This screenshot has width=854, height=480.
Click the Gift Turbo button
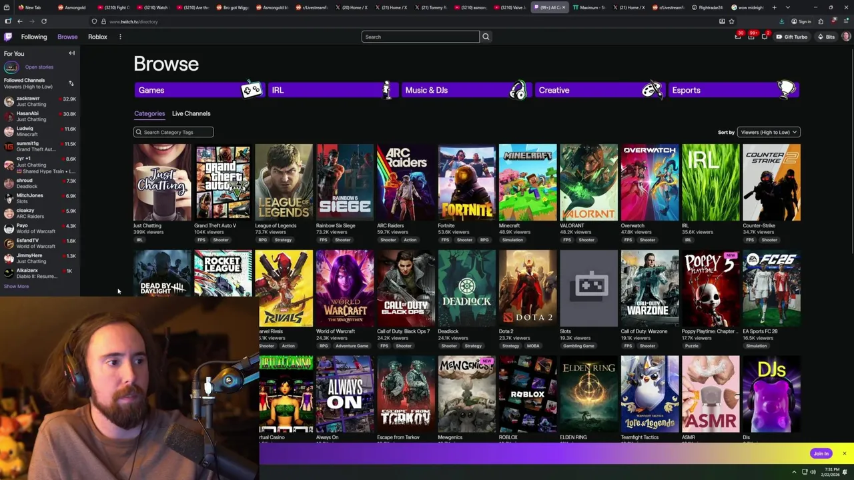click(x=792, y=37)
